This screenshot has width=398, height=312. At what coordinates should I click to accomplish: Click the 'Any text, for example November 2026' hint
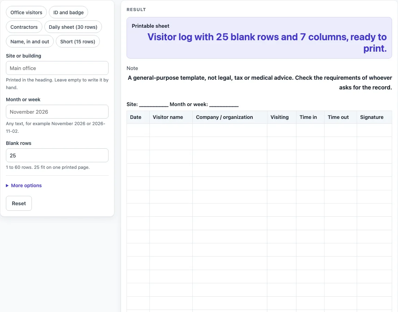pos(55,127)
